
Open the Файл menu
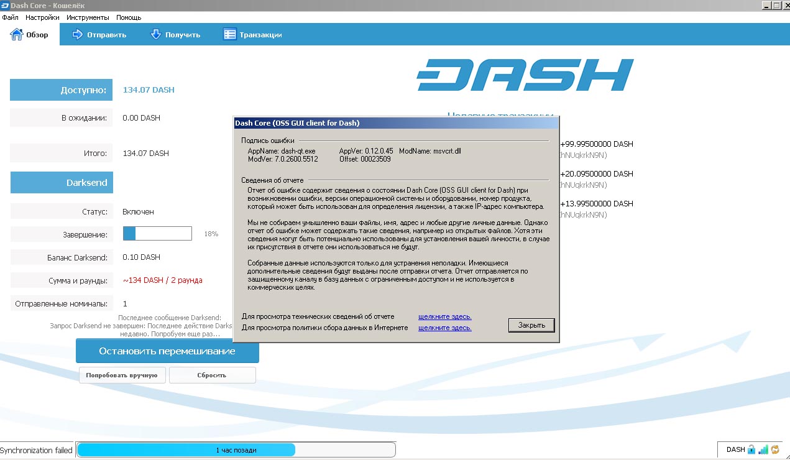tap(10, 17)
